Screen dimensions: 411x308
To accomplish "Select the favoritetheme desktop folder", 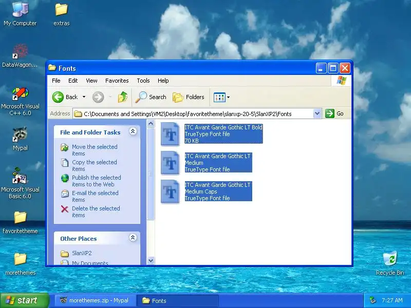I will pyautogui.click(x=20, y=222).
